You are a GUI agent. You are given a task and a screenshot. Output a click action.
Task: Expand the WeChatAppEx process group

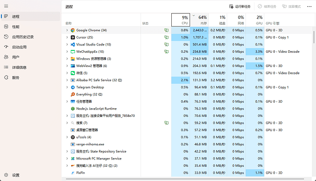[67, 52]
